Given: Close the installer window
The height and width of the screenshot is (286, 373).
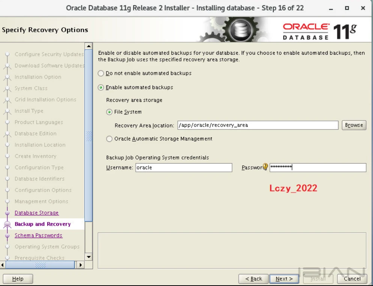Looking at the screenshot, I should 363,8.
